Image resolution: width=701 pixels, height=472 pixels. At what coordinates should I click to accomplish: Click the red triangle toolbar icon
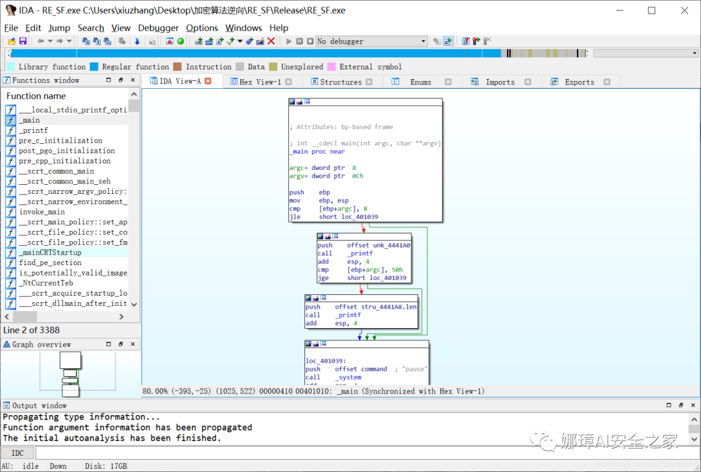(170, 41)
